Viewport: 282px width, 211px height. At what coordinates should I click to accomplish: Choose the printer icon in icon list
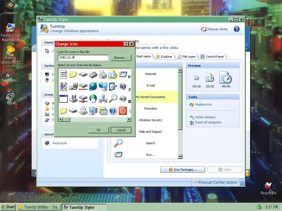pos(103,74)
